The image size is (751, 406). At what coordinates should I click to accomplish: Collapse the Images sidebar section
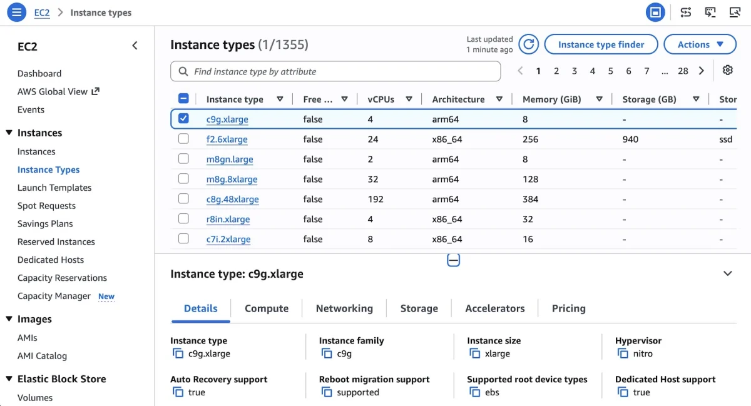tap(9, 319)
